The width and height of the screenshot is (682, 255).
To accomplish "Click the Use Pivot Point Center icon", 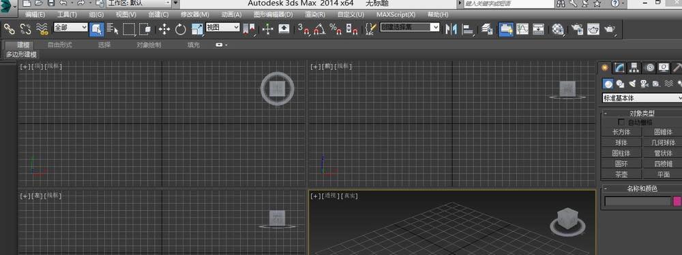I will [249, 29].
